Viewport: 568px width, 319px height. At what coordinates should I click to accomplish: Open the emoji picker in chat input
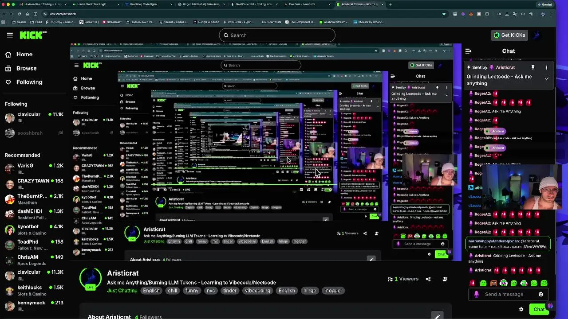[540, 294]
